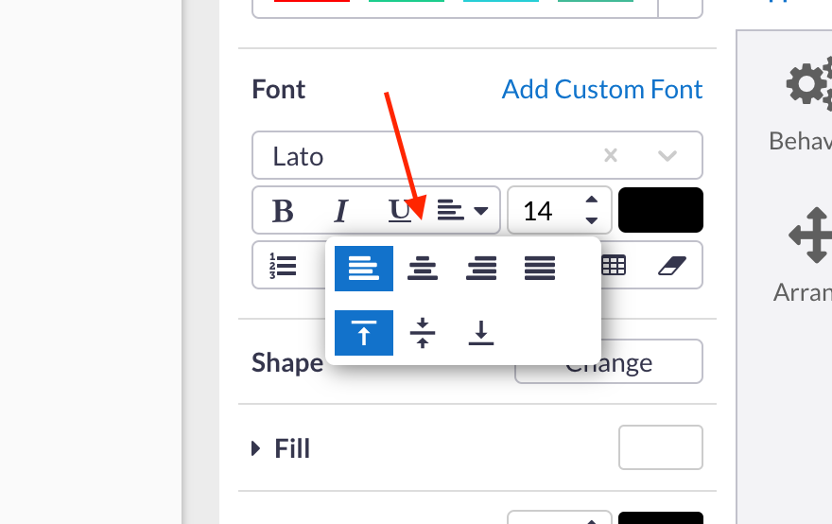Select left text alignment

pyautogui.click(x=364, y=269)
